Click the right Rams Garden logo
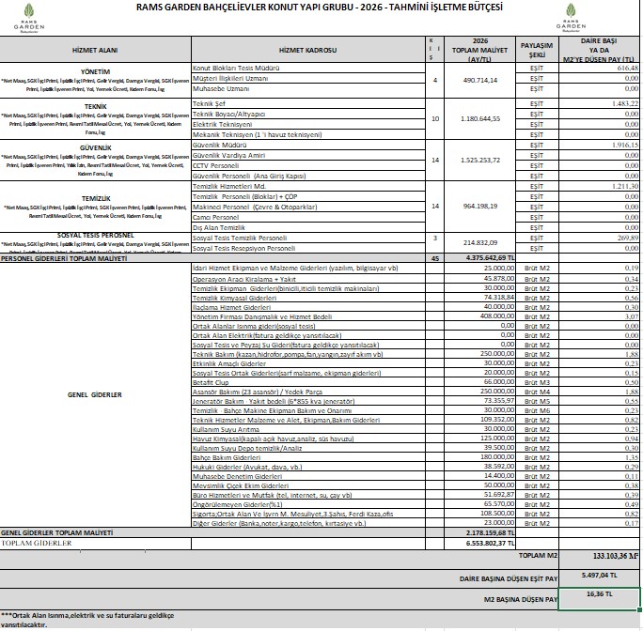Viewport: 643px width, 631px height. point(571,18)
